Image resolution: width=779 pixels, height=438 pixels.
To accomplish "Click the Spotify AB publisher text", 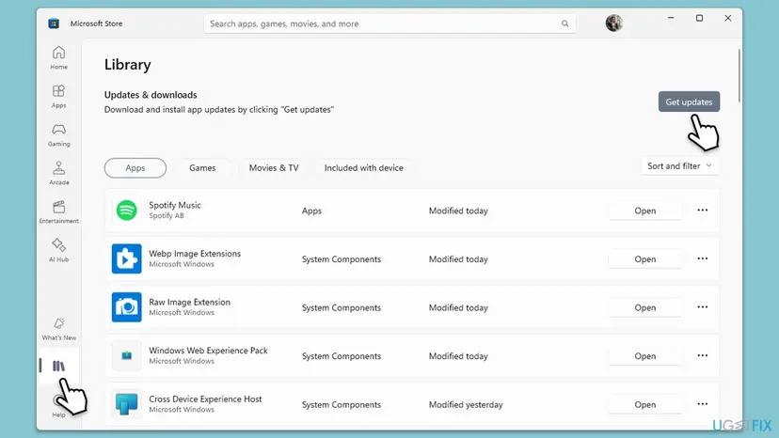I will pyautogui.click(x=167, y=215).
